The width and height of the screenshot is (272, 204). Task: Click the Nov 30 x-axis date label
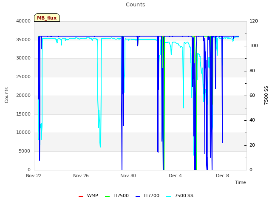pyautogui.click(x=128, y=176)
